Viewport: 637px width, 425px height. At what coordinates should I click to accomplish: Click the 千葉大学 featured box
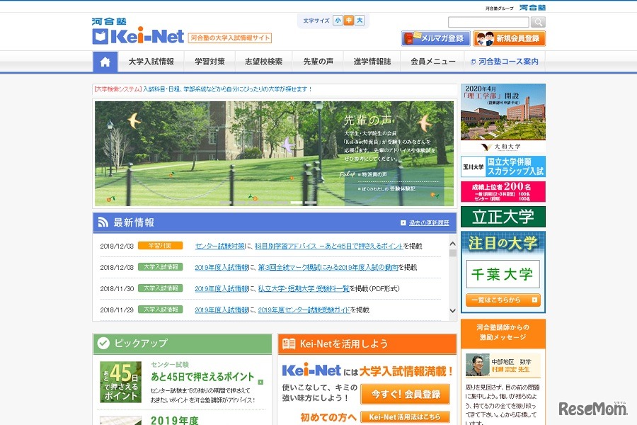click(x=503, y=274)
